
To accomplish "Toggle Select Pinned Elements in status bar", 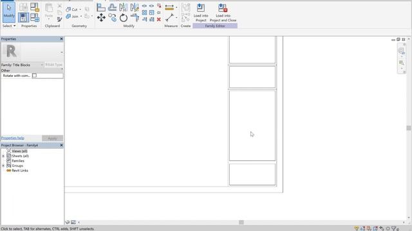I will [x=369, y=228].
